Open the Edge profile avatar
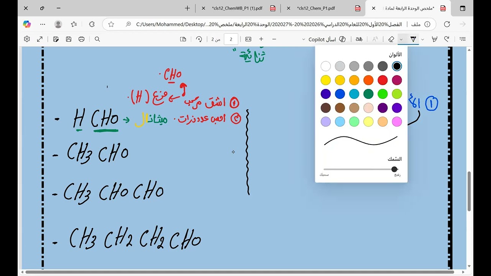491x276 pixels. pyautogui.click(x=58, y=24)
